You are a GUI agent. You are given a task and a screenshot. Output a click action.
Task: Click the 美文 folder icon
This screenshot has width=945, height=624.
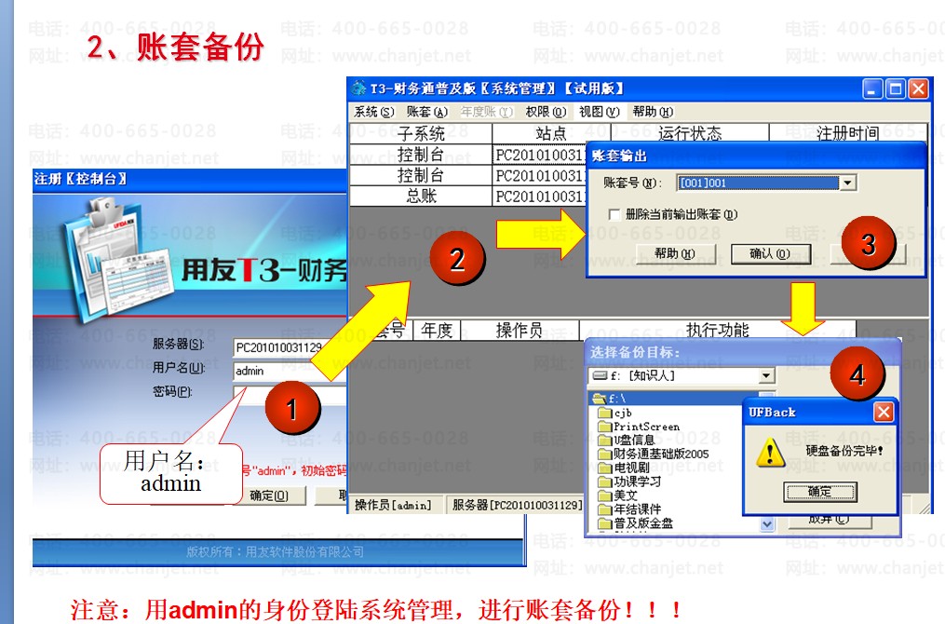[605, 495]
